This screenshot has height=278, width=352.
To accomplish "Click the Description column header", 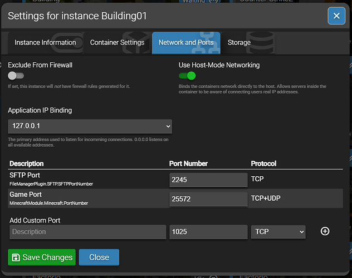I will point(27,163).
